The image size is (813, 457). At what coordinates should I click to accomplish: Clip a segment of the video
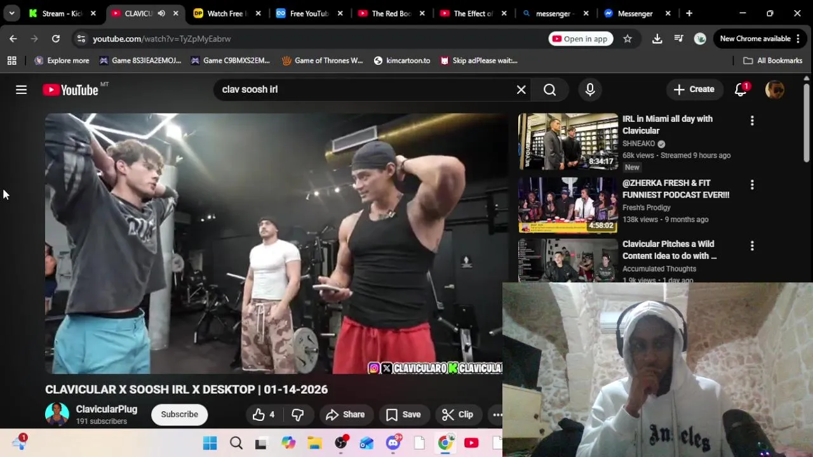point(457,414)
